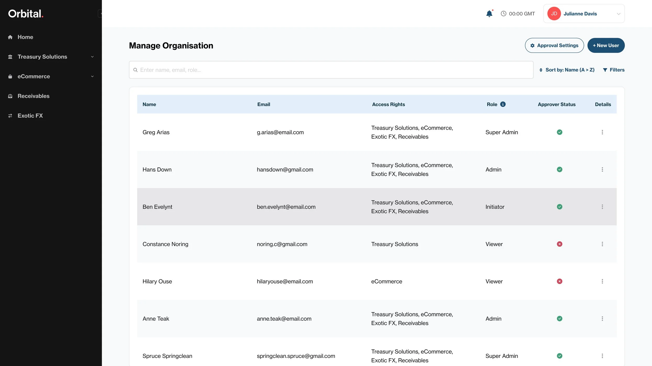Viewport: 652px width, 366px height.
Task: Click Ben Evelynt's approver status indicator
Action: tap(559, 207)
